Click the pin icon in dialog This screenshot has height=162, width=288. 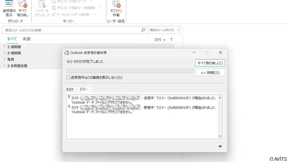tap(220, 146)
